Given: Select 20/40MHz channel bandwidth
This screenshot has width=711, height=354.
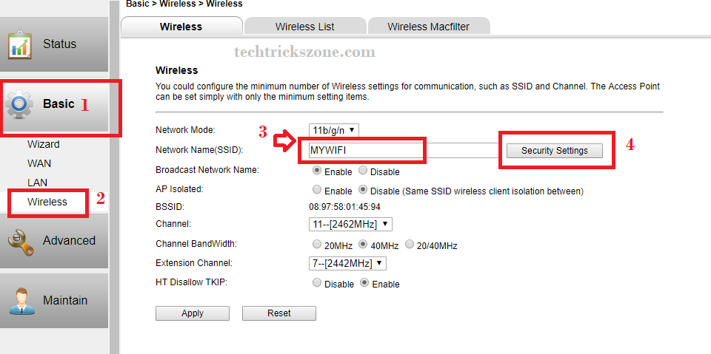Looking at the screenshot, I should 410,245.
